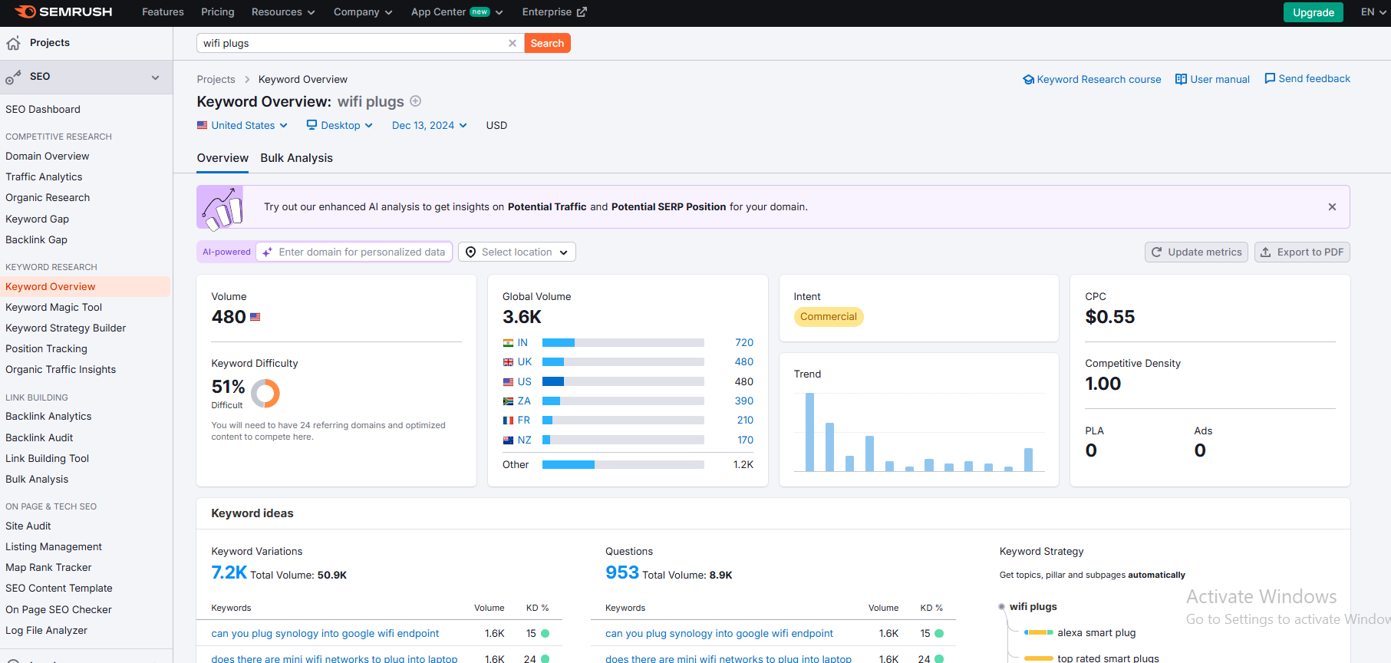Open Backlink Analytics in sidebar

[48, 416]
